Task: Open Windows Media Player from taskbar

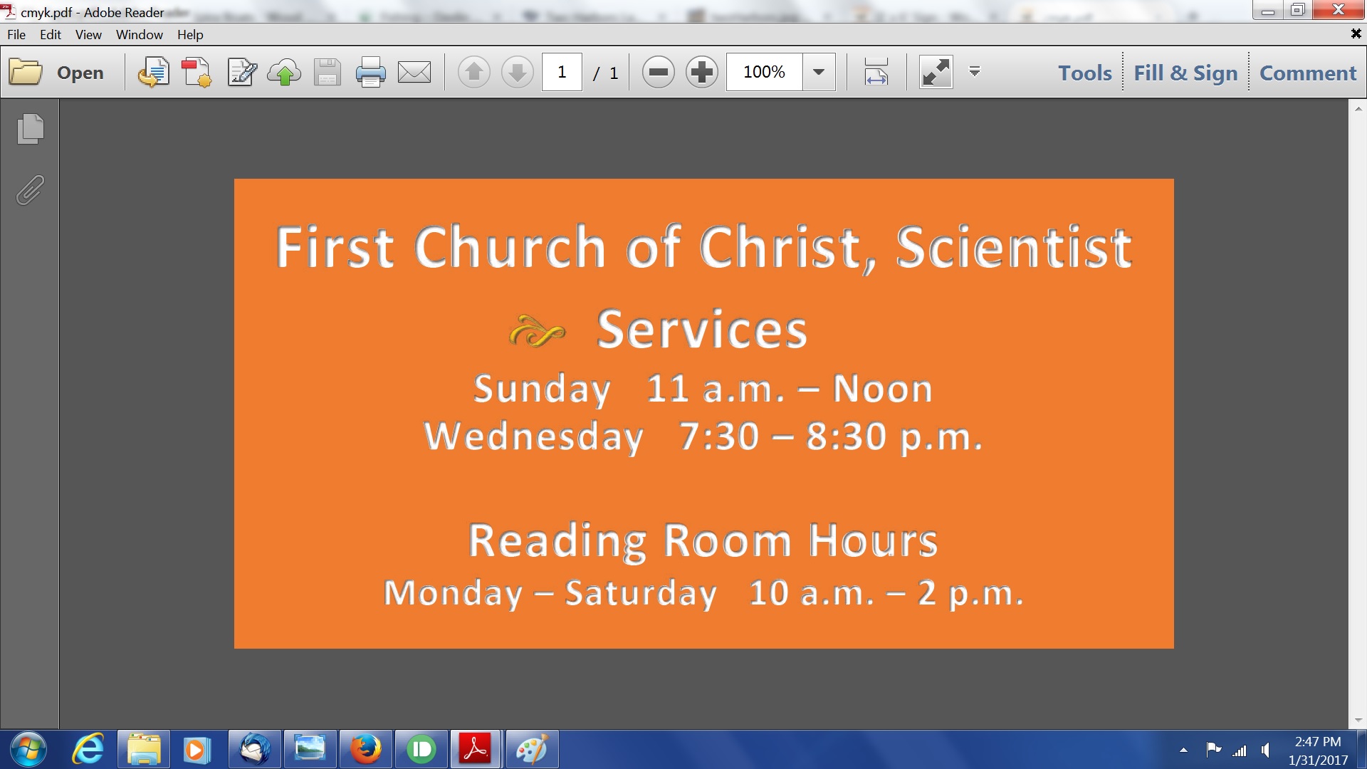Action: click(x=197, y=749)
